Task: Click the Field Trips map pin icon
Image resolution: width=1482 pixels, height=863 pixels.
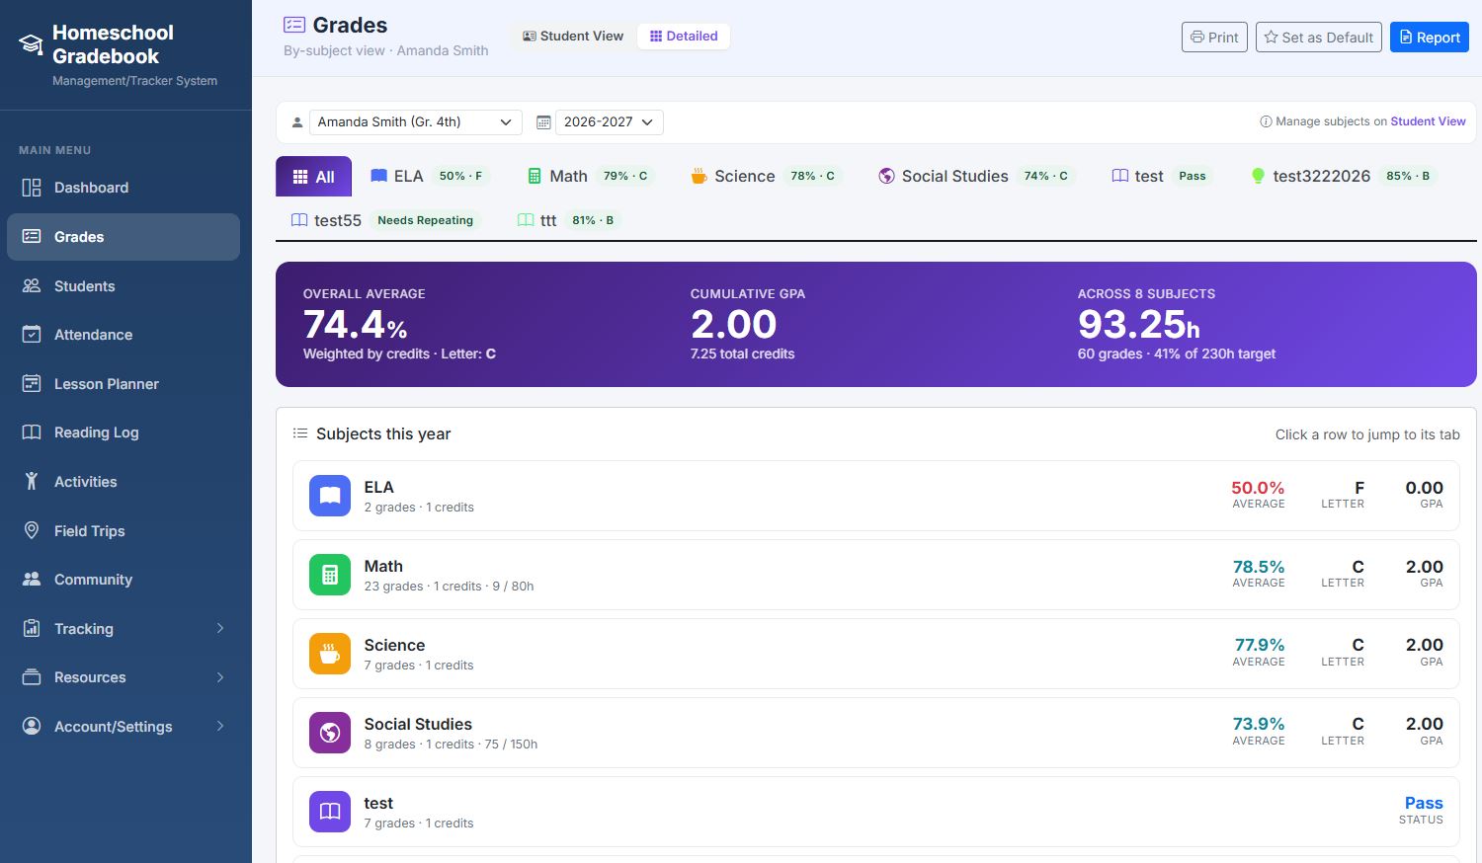Action: 32,530
